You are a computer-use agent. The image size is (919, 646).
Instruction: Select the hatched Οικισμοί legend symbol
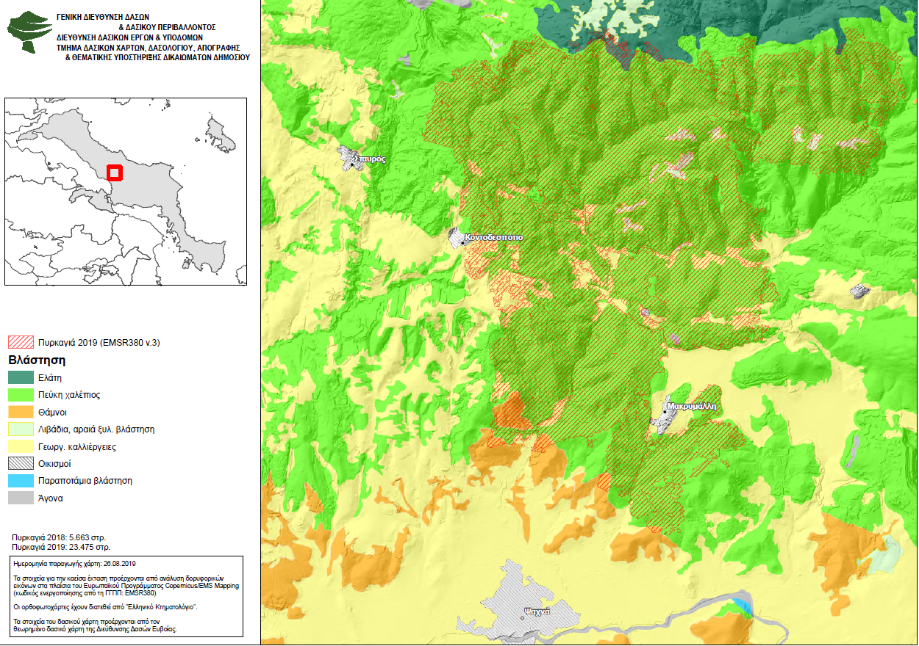[21, 464]
